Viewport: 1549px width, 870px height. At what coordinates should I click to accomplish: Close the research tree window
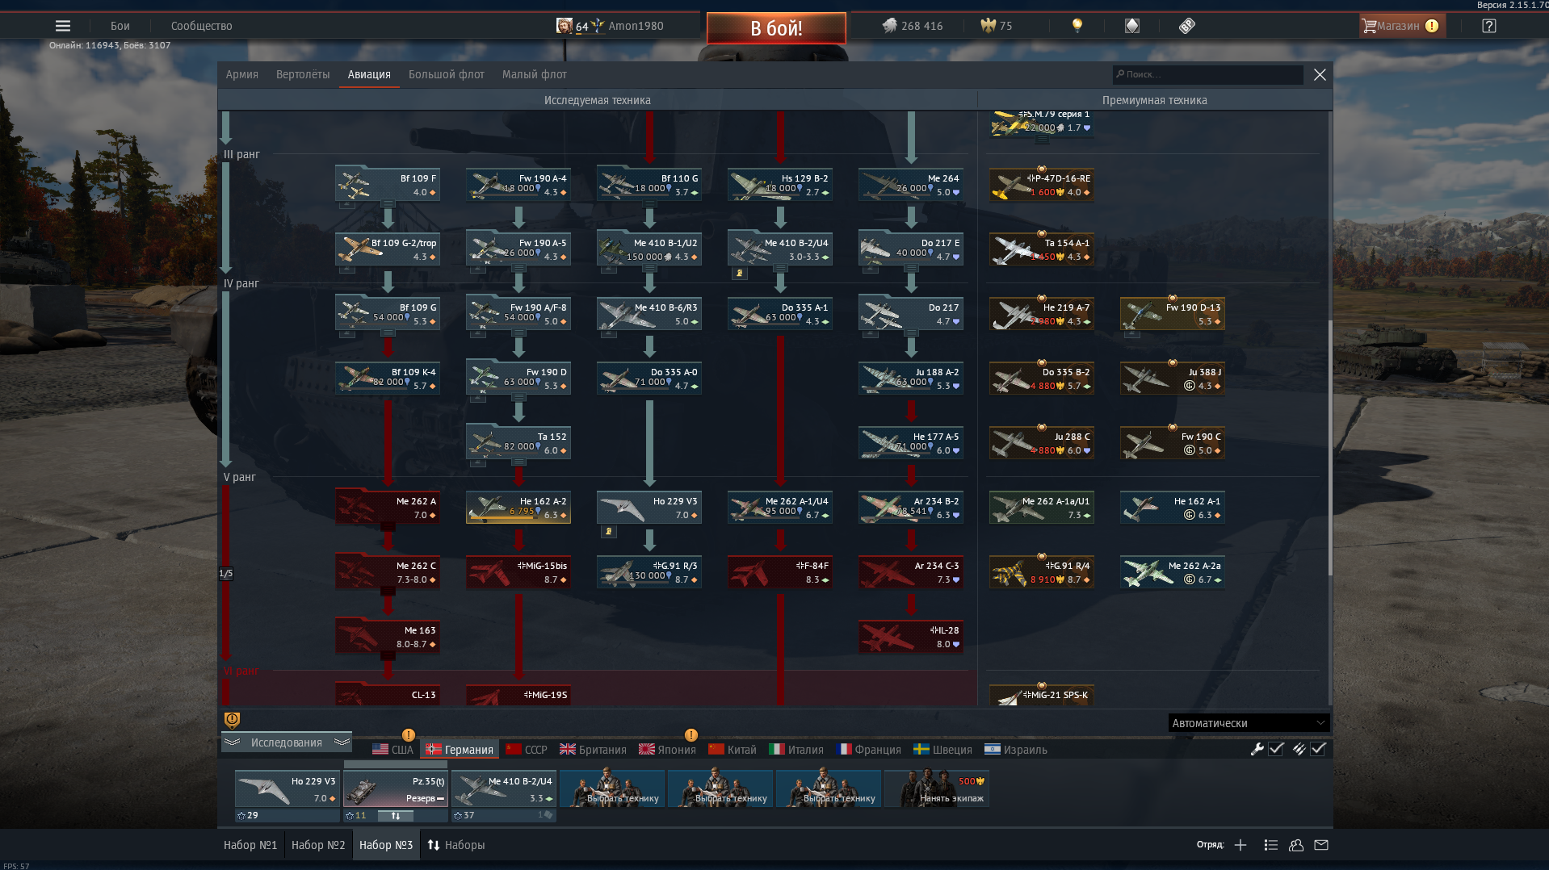(x=1320, y=74)
